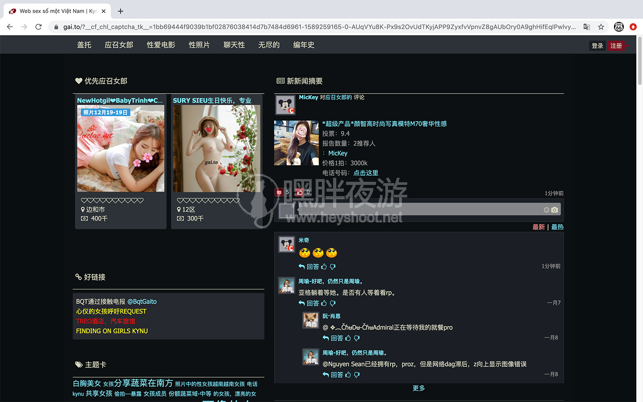Open the 盖托 menu item
This screenshot has width=643, height=402.
tap(84, 45)
